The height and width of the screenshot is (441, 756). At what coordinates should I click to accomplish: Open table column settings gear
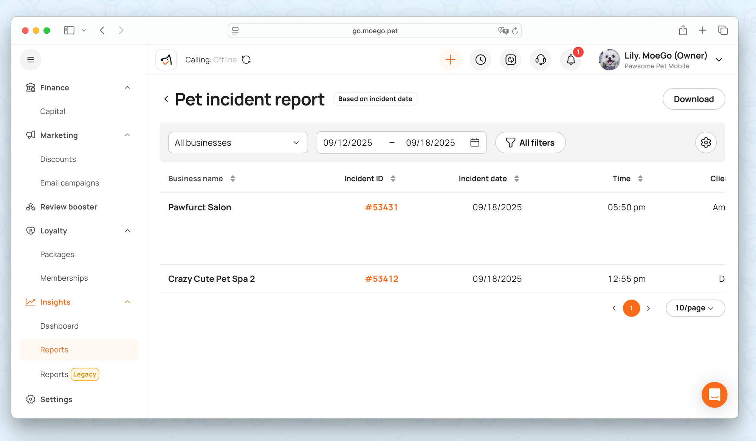click(x=706, y=143)
